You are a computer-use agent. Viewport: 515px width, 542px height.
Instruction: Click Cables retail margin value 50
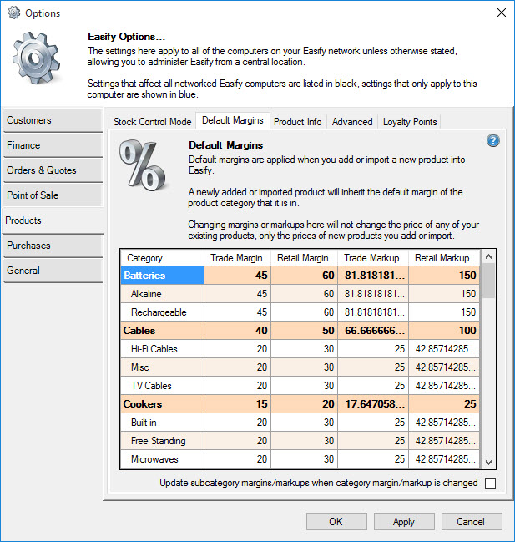[x=304, y=331]
